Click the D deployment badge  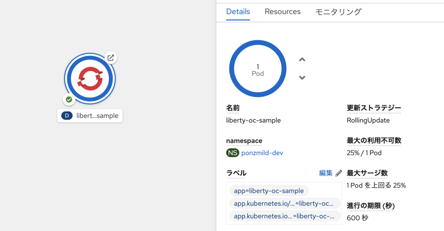(67, 116)
